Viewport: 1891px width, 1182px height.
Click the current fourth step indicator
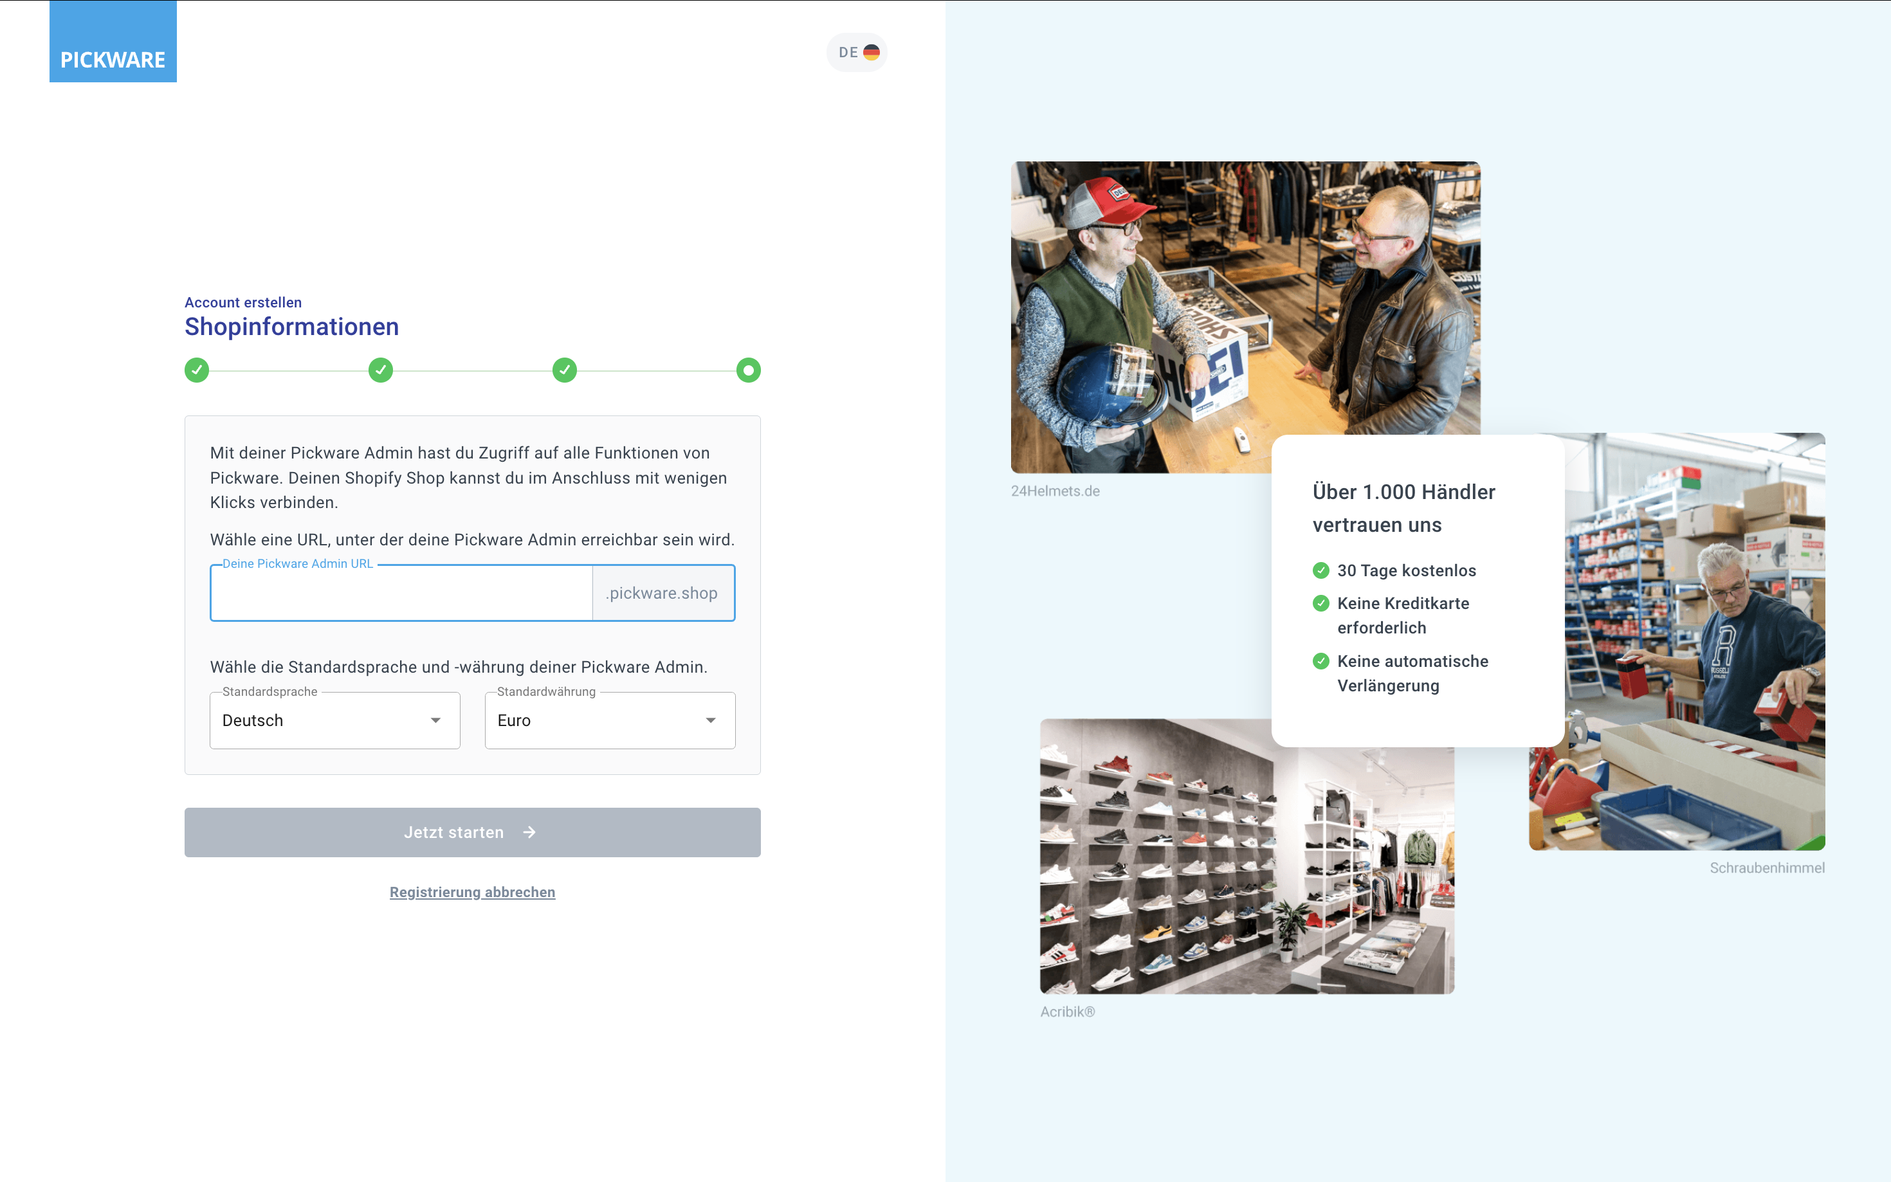coord(748,370)
